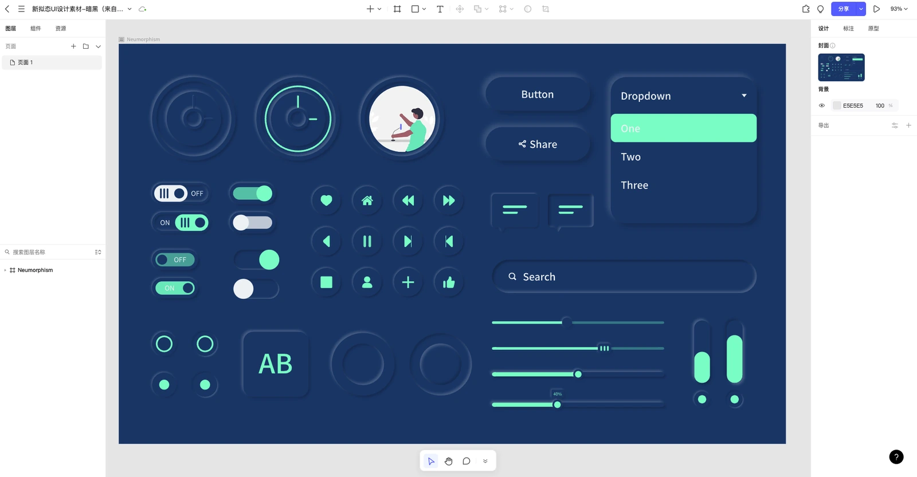Image resolution: width=917 pixels, height=477 pixels.
Task: Click the play preview icon
Action: coord(876,9)
